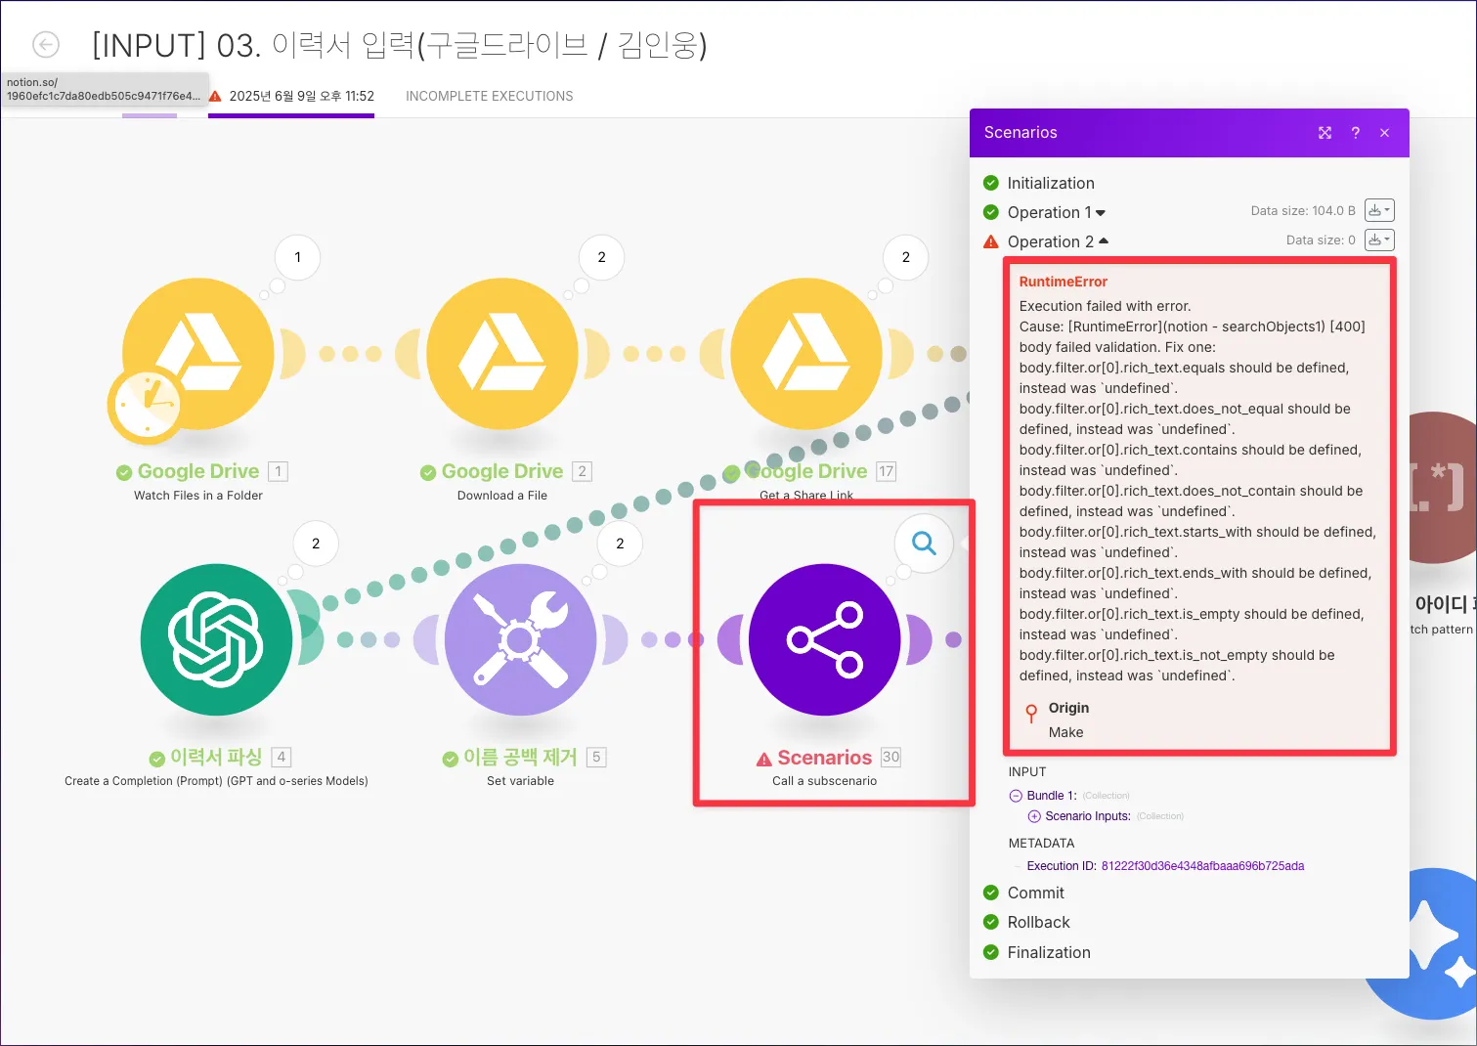The height and width of the screenshot is (1046, 1477).
Task: Click the Commit step label
Action: click(x=1036, y=893)
